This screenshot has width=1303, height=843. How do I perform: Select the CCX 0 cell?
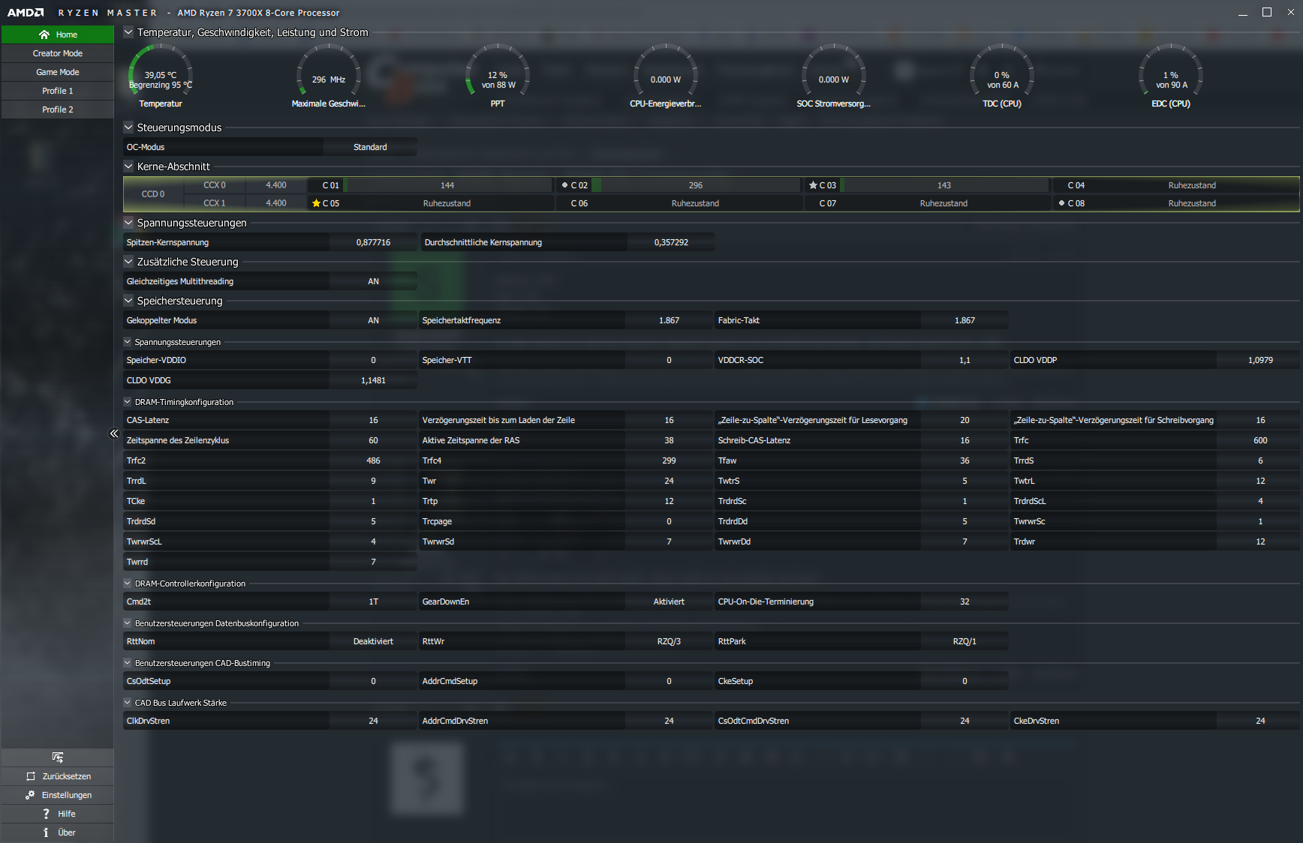coord(215,185)
